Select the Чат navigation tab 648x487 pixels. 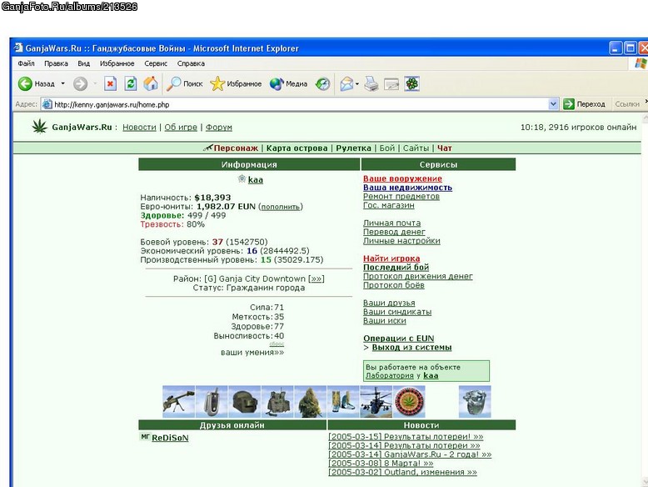pos(445,148)
